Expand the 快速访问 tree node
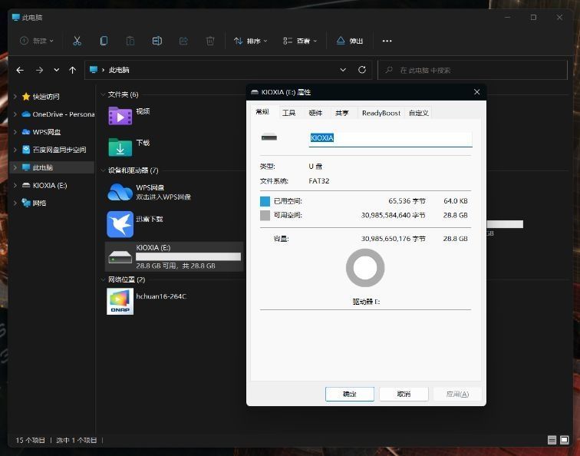Image resolution: width=580 pixels, height=456 pixels. tap(15, 97)
